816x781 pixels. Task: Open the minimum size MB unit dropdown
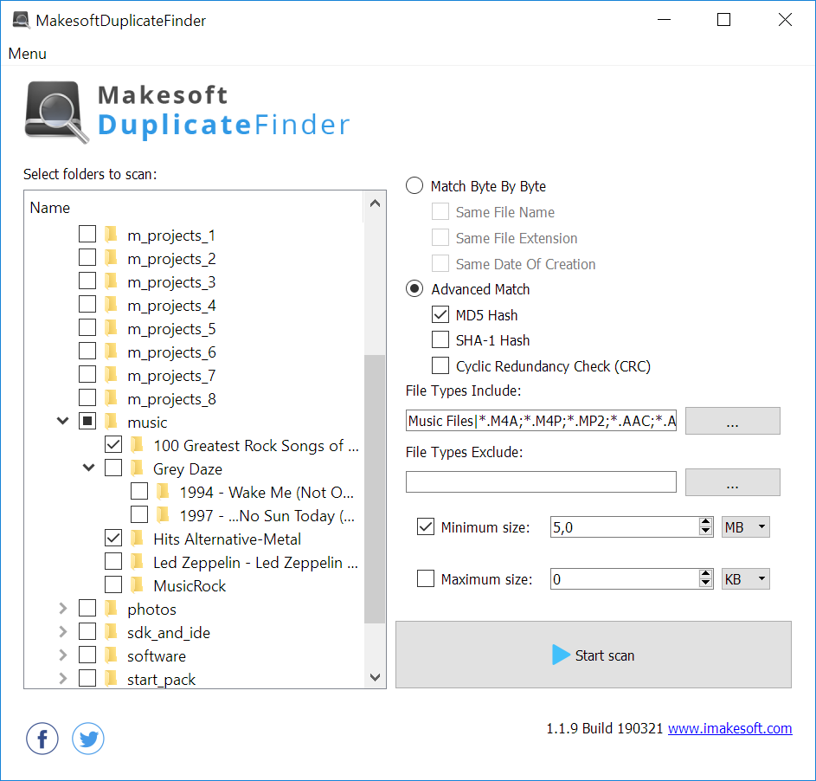pyautogui.click(x=745, y=527)
